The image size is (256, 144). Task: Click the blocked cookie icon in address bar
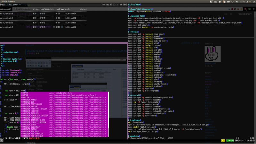pyautogui.click(x=238, y=9)
